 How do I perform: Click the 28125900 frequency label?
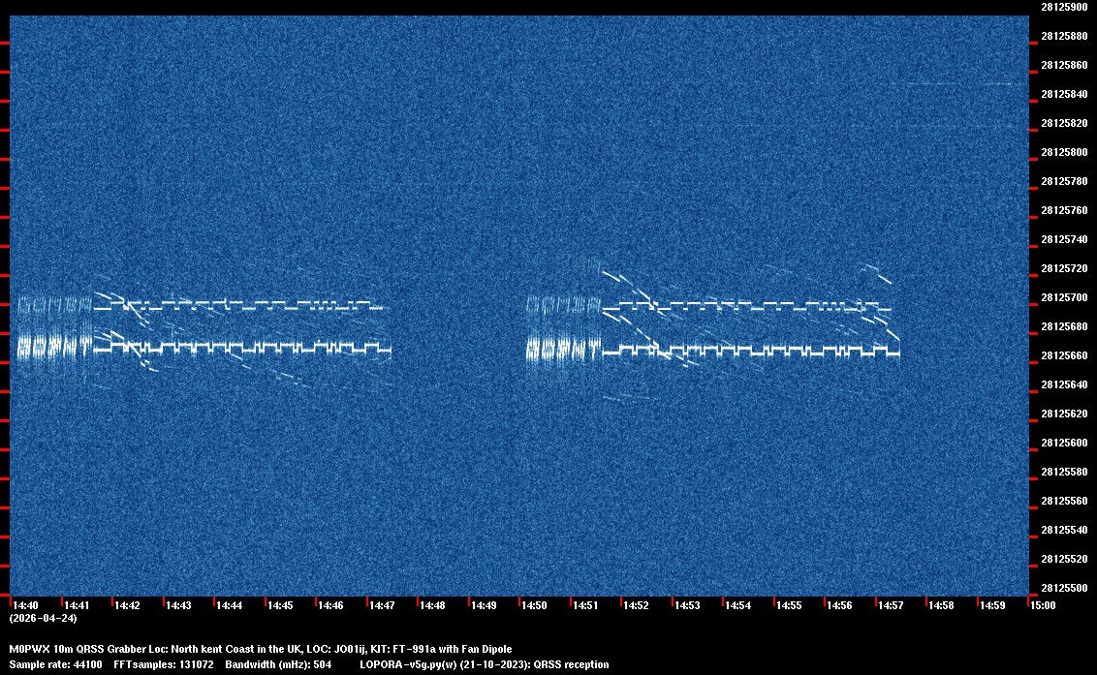pyautogui.click(x=1065, y=7)
